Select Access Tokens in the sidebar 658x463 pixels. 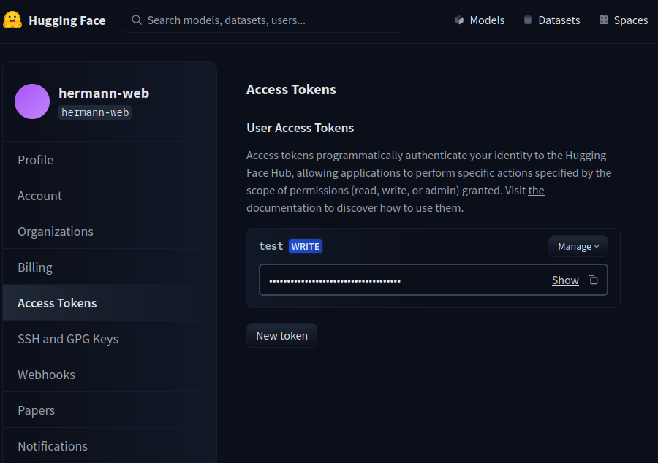[x=57, y=302]
